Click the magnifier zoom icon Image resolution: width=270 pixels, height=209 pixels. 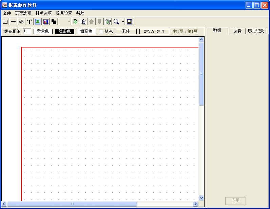click(x=116, y=22)
